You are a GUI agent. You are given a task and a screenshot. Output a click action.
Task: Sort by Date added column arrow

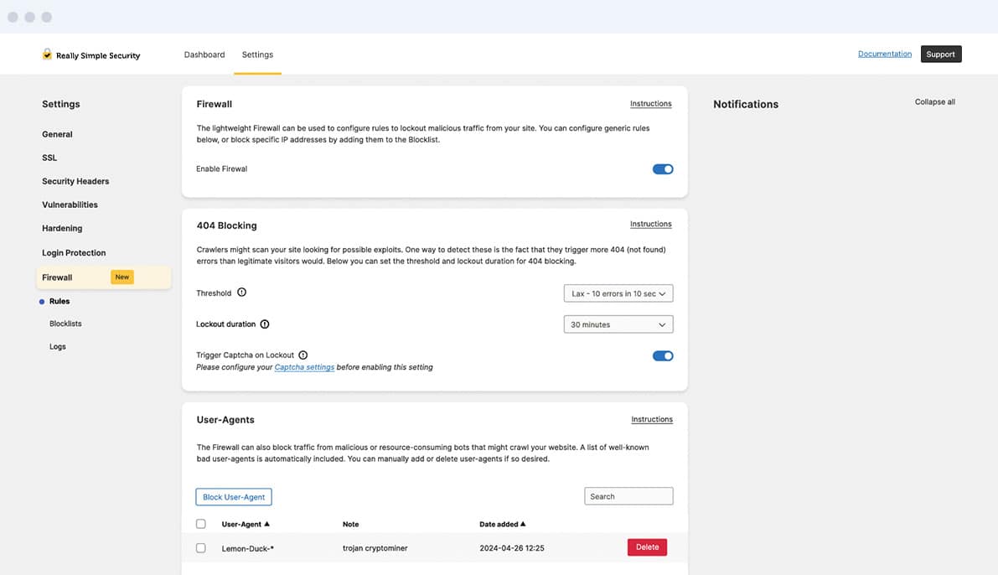[523, 524]
